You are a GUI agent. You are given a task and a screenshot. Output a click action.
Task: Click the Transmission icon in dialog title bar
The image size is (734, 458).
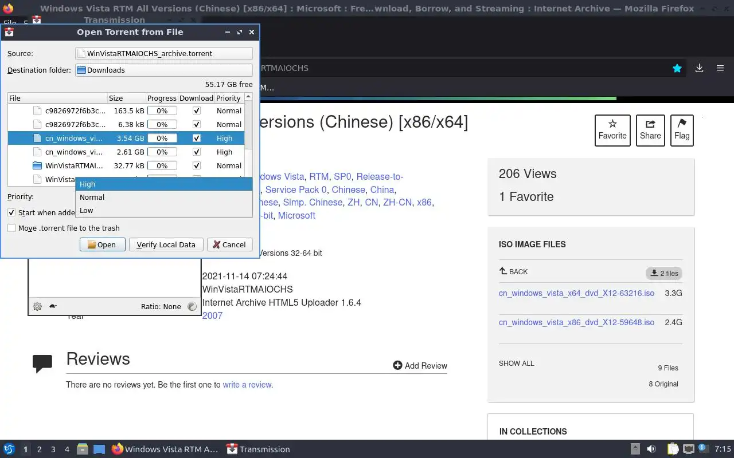coord(9,32)
